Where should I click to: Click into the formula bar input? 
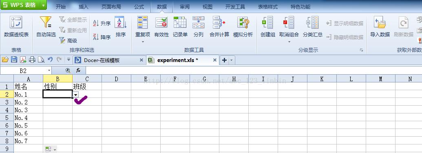[x=254, y=71]
